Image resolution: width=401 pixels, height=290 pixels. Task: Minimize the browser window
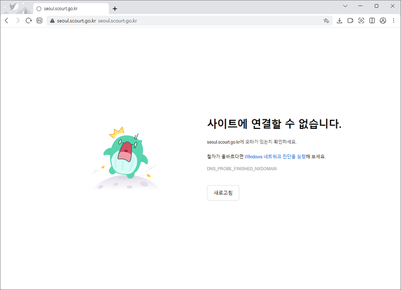pos(360,6)
